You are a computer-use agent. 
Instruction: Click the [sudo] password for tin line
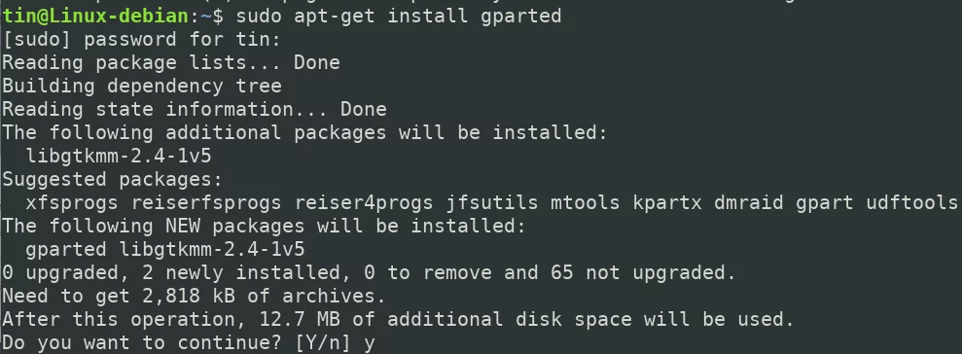[141, 40]
